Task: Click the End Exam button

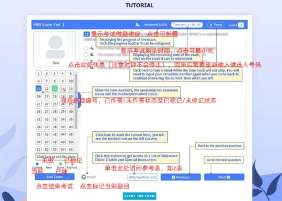Action: 54,177
